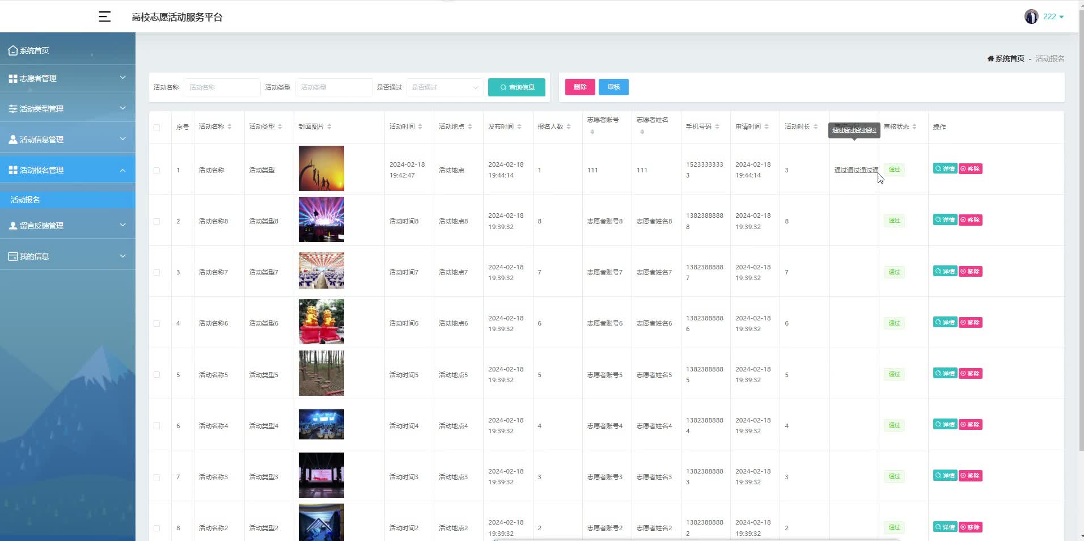This screenshot has height=541, width=1084.
Task: Click 移除 for row 活动名称4
Action: 971,425
